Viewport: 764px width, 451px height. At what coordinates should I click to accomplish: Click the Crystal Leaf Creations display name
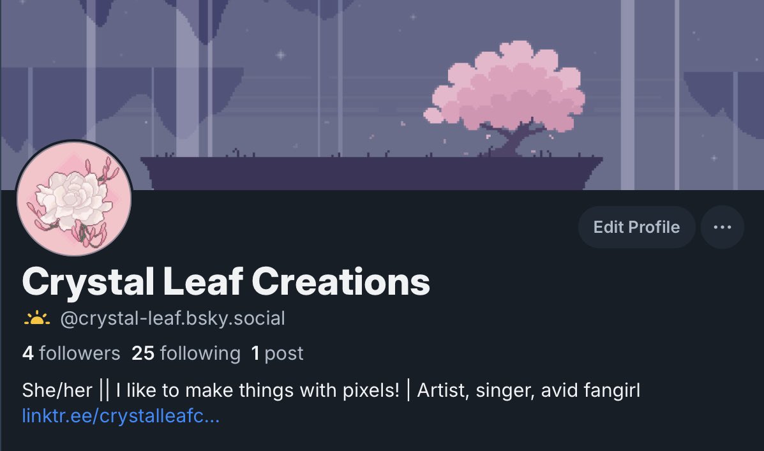[226, 281]
